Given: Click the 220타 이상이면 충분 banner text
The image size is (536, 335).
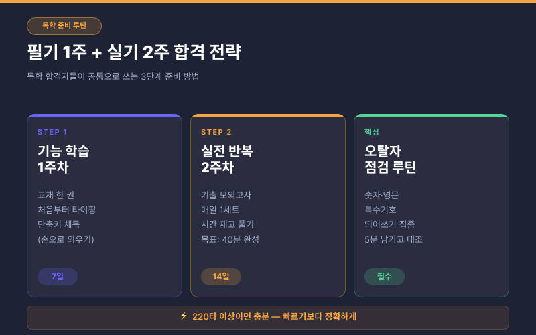Looking at the screenshot, I should click(274, 316).
